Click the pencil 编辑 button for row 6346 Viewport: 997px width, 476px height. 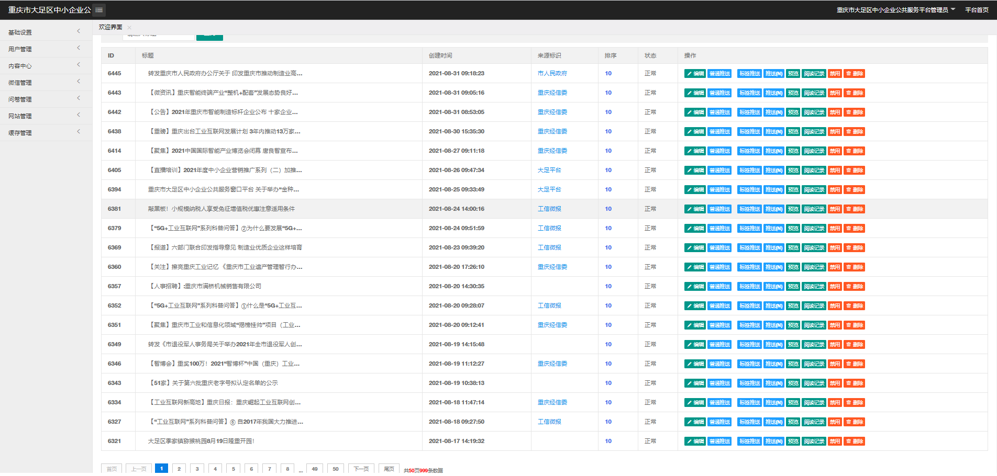click(x=695, y=364)
